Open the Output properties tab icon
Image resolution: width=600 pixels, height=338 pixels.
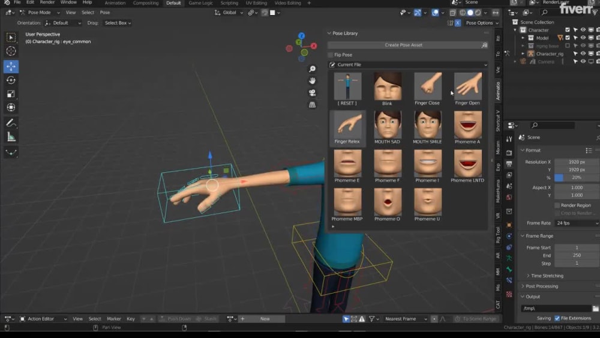point(509,164)
